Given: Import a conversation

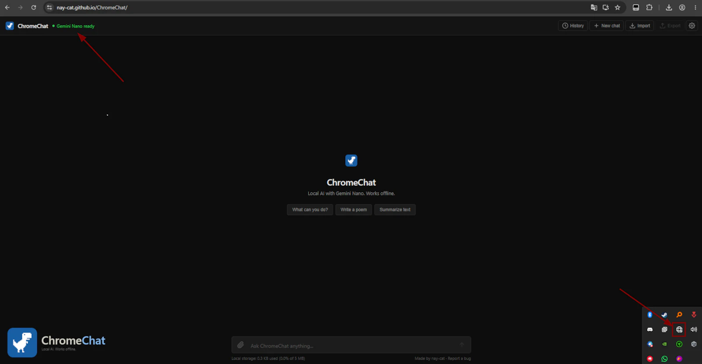Looking at the screenshot, I should [640, 26].
